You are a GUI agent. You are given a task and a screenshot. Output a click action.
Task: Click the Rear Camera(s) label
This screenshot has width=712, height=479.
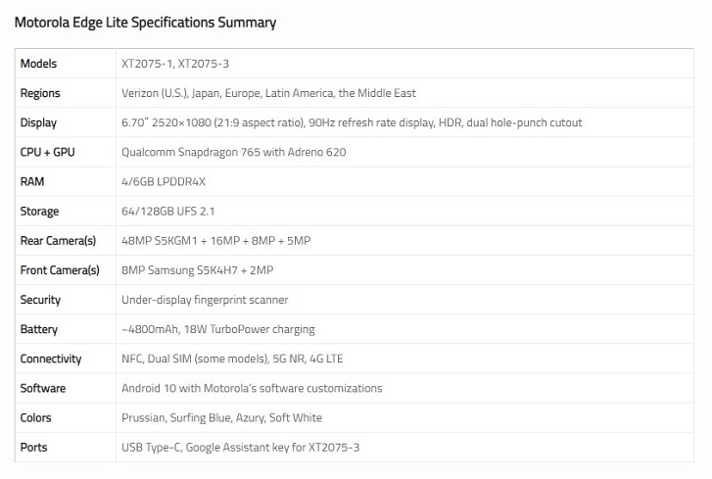coord(58,241)
